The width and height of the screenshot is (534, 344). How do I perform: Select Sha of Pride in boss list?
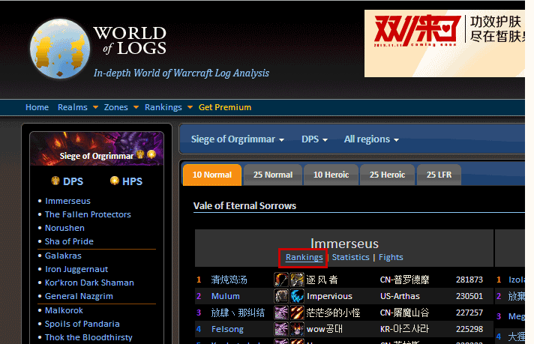(69, 241)
